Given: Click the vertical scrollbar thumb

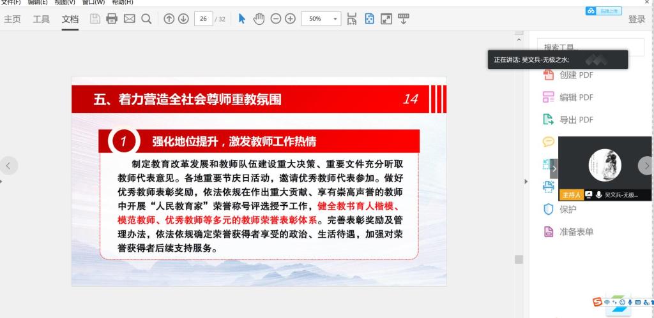Looking at the screenshot, I should click(x=519, y=259).
